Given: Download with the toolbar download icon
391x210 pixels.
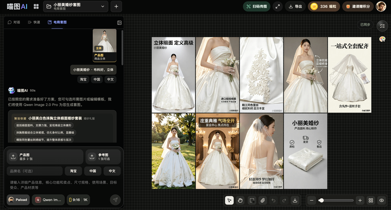Looking at the screenshot, I should 295,200.
